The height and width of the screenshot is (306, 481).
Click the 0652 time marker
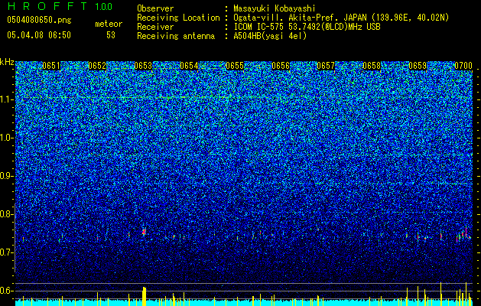click(97, 66)
